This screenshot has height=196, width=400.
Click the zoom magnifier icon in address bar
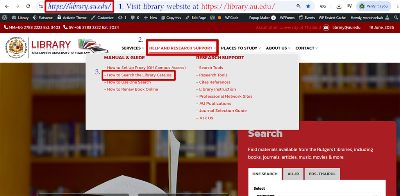click(x=298, y=6)
